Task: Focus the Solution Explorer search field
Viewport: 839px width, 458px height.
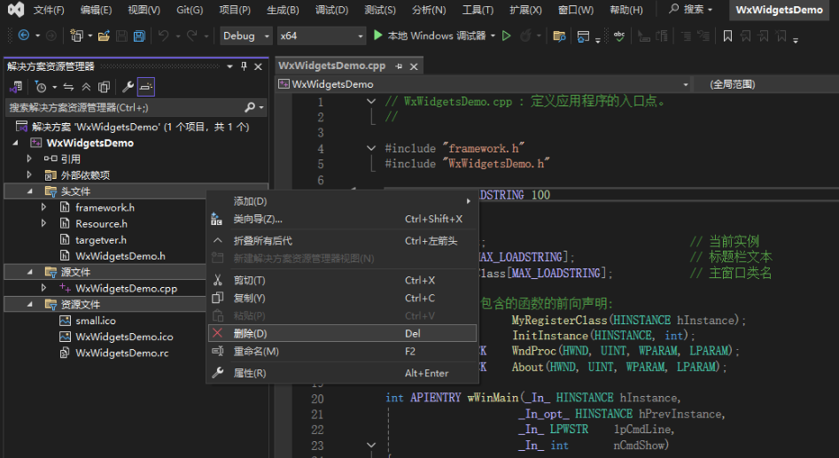Action: (x=126, y=107)
